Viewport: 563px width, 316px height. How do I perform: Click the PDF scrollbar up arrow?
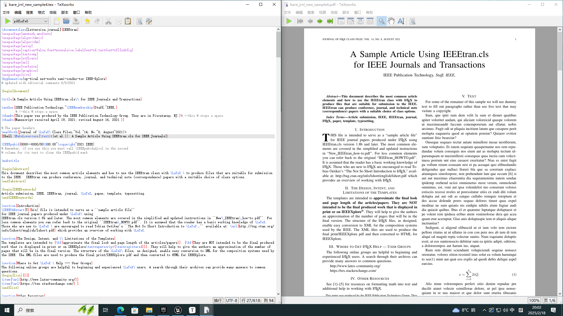tap(560, 29)
